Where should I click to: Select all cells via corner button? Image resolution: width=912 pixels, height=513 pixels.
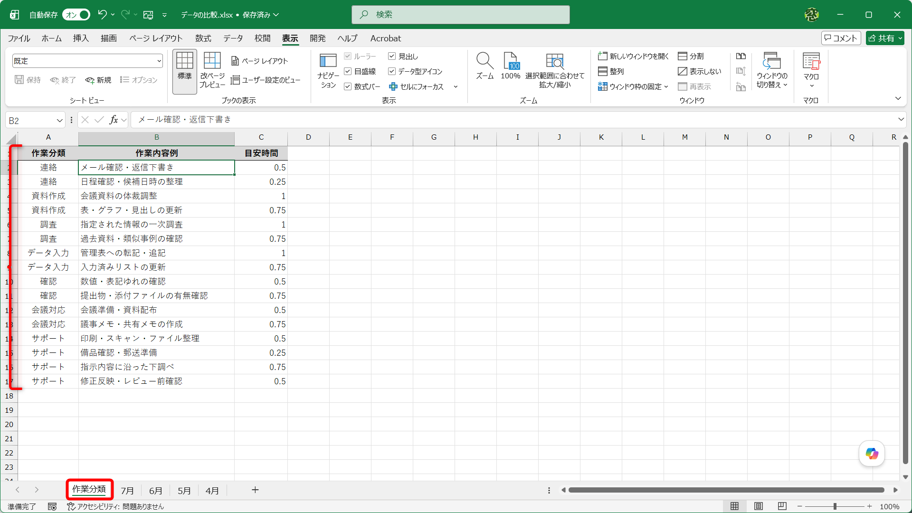coord(12,139)
